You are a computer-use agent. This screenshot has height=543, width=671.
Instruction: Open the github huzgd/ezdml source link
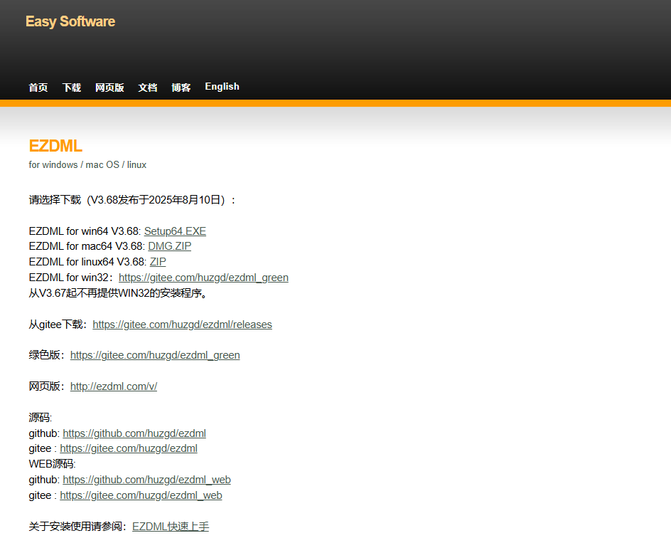click(134, 433)
